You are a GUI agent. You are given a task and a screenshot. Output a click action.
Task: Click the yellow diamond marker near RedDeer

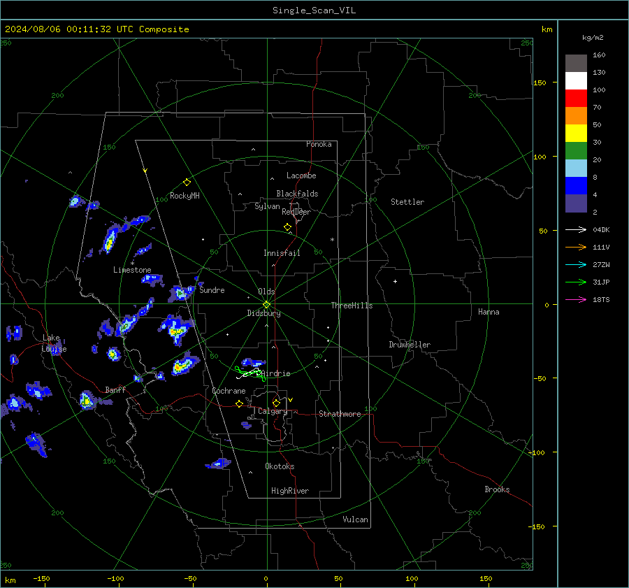click(288, 227)
